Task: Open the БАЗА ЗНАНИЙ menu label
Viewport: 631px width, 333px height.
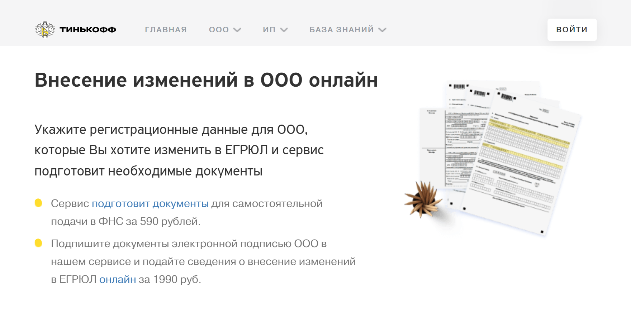Action: click(341, 30)
